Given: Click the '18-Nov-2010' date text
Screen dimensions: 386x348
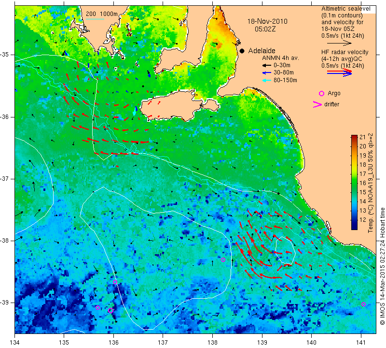Looking at the screenshot, I should pos(267,21).
